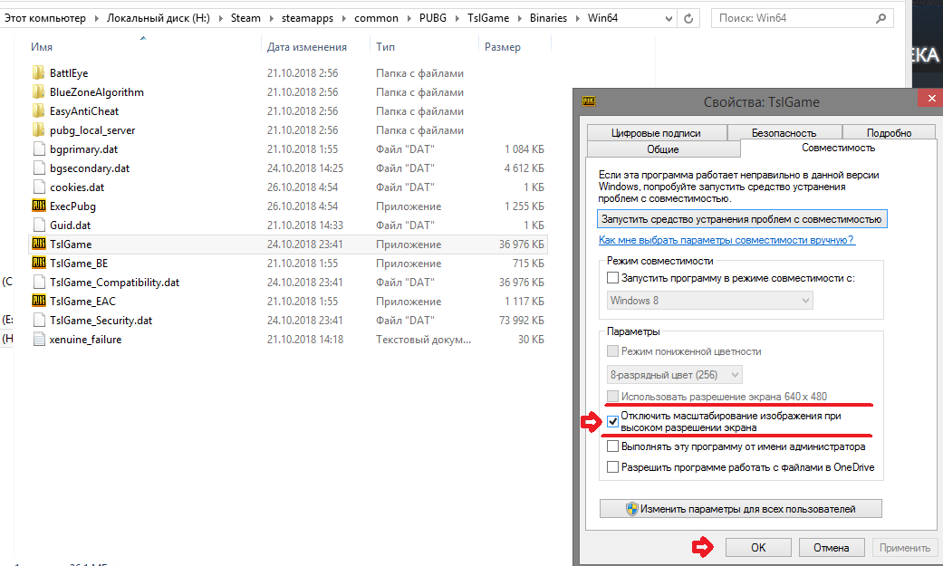This screenshot has width=943, height=566.
Task: Expand chevron after Этот компьютер in path
Action: pos(96,18)
